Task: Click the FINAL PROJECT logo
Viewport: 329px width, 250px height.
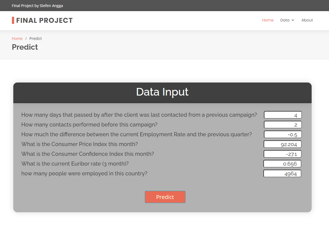Action: [44, 20]
